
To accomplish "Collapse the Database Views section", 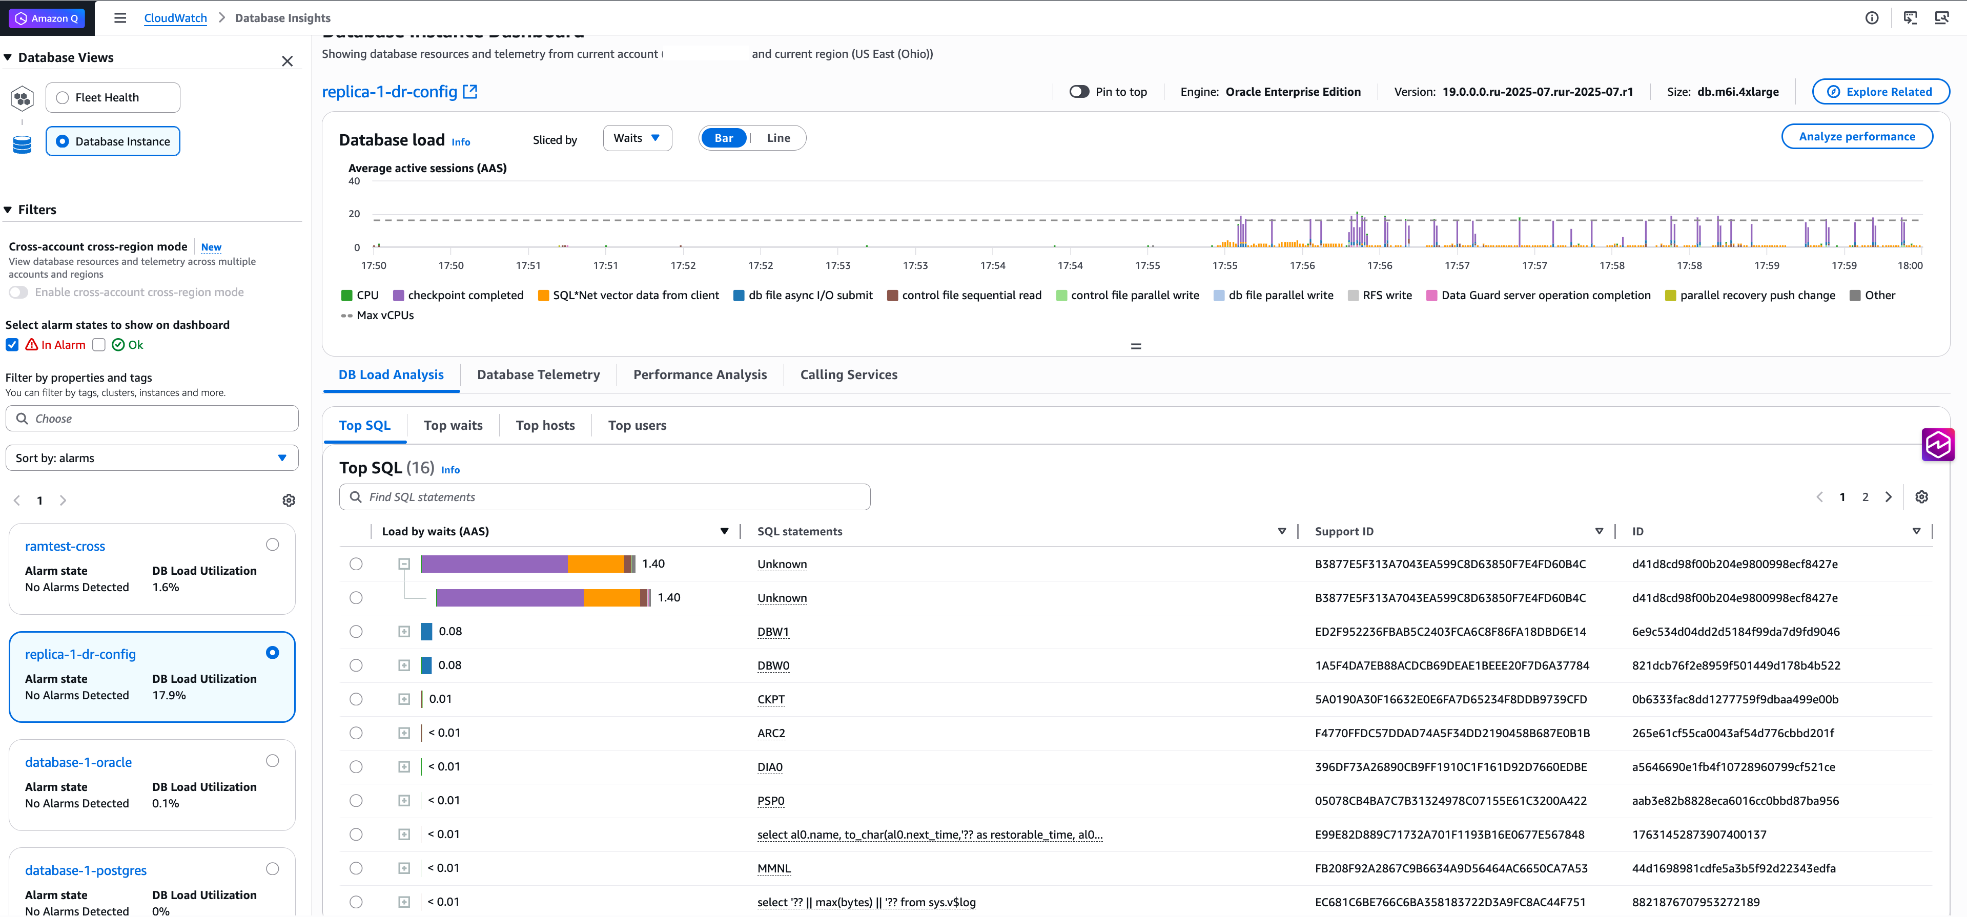I will 8,57.
